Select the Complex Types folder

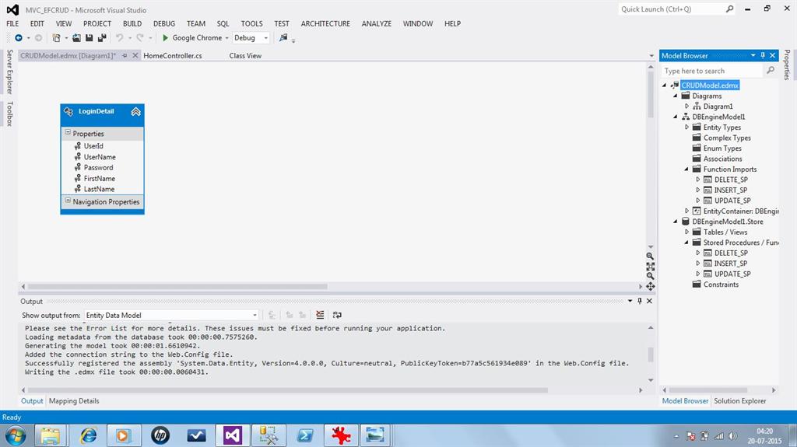tap(727, 138)
